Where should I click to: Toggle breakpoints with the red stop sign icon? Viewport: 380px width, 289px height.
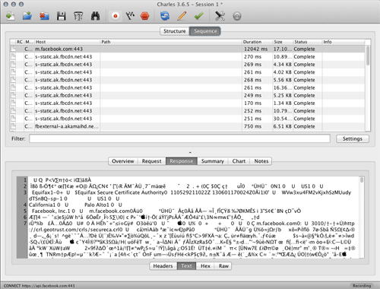[144, 16]
